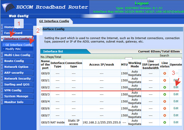Click the Connection type column header

(x=74, y=65)
